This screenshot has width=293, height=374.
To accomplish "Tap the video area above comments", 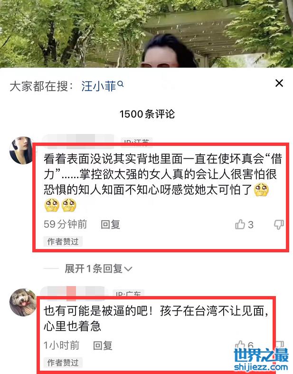I will click(x=146, y=34).
